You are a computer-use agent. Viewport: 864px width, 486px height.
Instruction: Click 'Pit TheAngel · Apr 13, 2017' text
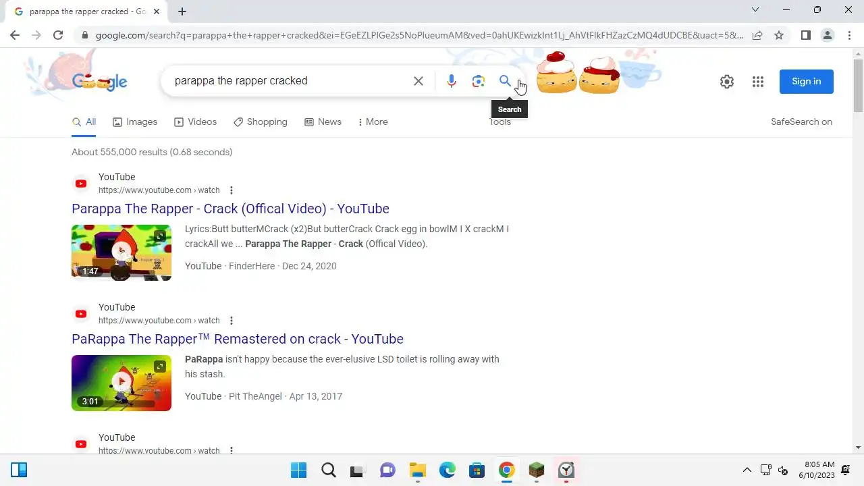point(286,396)
